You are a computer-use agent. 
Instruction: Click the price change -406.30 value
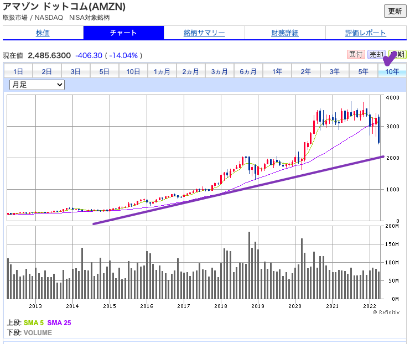pyautogui.click(x=89, y=55)
